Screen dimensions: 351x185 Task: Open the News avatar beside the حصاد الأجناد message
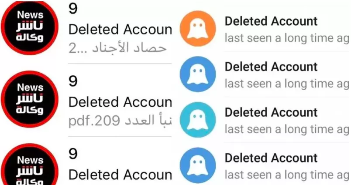(30, 27)
